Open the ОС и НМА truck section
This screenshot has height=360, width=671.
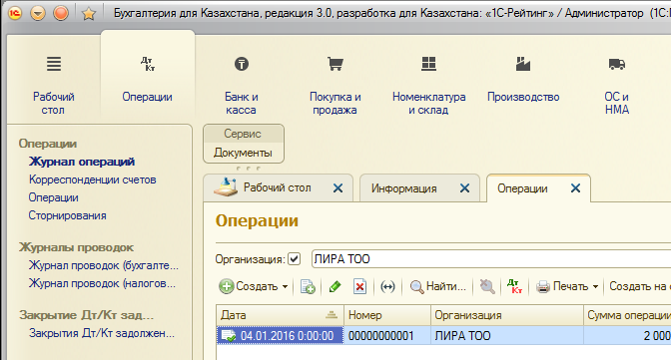(617, 86)
